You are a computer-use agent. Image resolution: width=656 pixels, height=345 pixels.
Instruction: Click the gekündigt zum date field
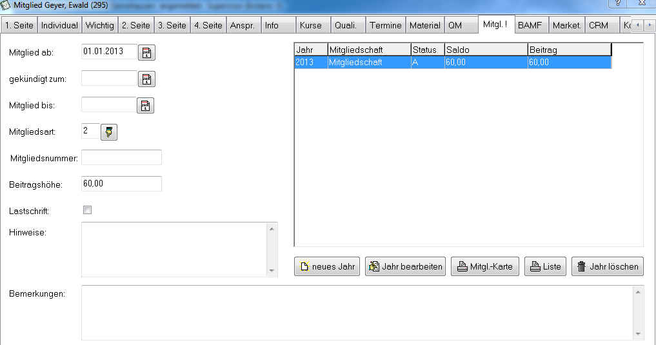[109, 78]
